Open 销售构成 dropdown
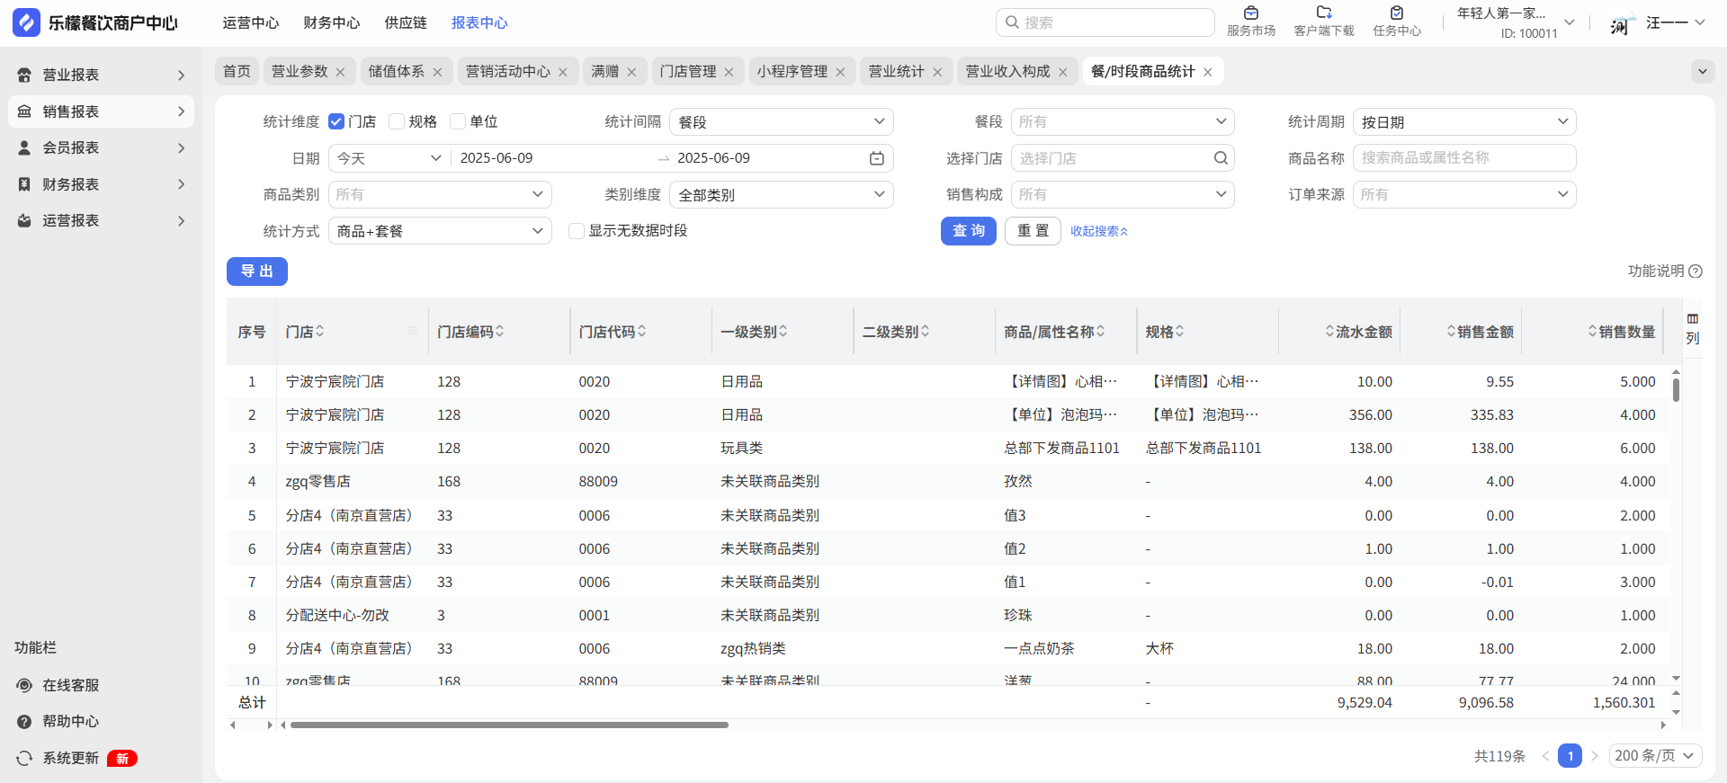The width and height of the screenshot is (1727, 783). (x=1123, y=195)
